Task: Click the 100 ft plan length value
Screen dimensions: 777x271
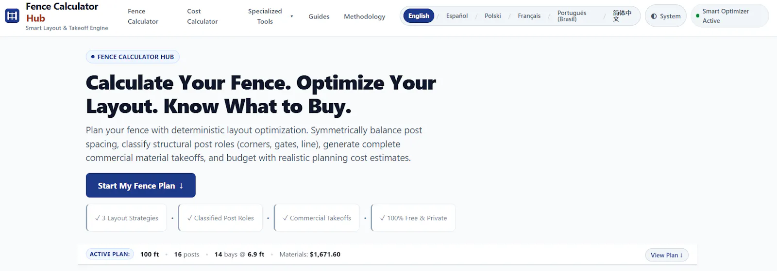Action: click(x=150, y=255)
